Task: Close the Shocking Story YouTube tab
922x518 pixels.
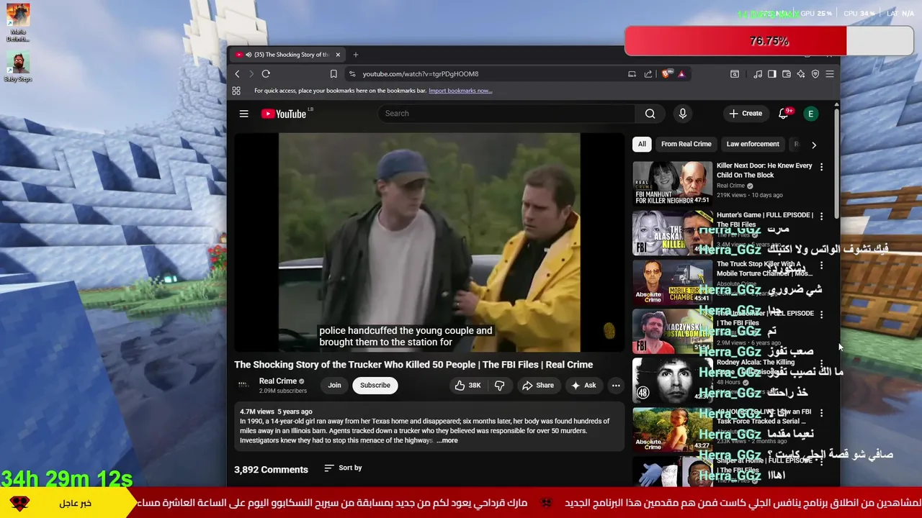Action: point(338,55)
